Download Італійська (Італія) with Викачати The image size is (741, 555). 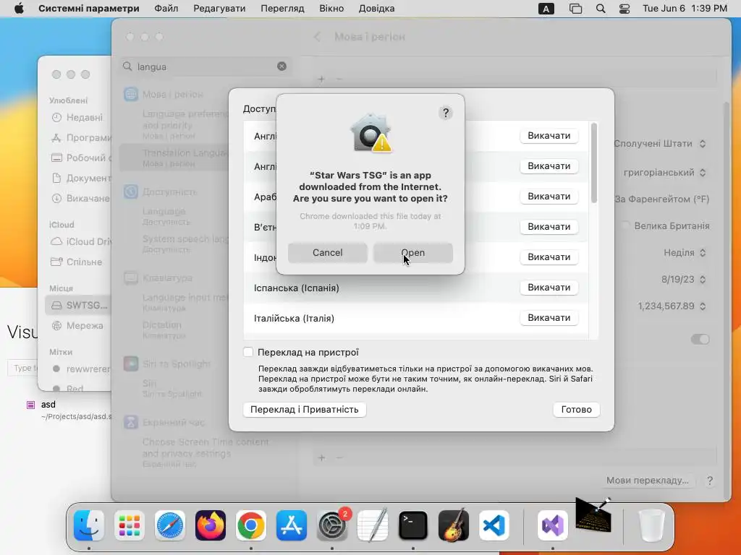click(x=549, y=318)
